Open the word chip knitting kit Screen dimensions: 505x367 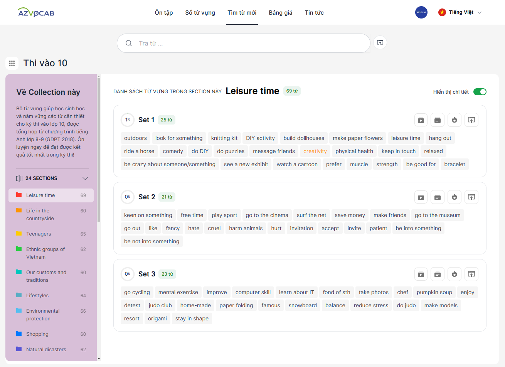click(x=224, y=138)
